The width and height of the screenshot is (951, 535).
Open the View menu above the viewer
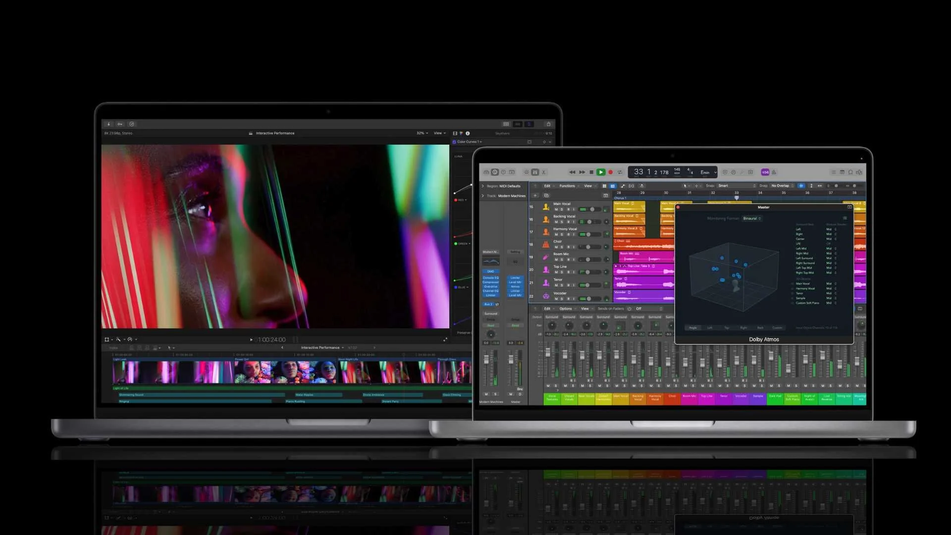pyautogui.click(x=439, y=133)
